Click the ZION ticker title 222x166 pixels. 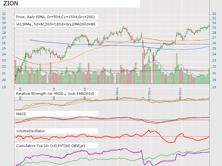[x=11, y=3]
